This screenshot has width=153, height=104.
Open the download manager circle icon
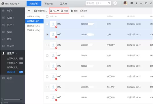[115, 3]
